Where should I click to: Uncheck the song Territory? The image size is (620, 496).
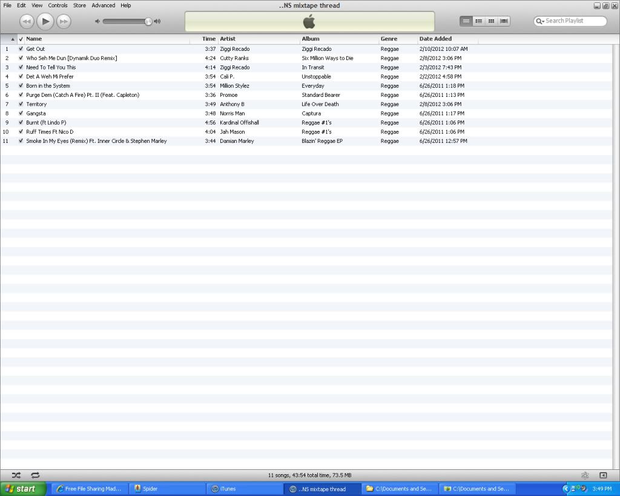tap(21, 104)
